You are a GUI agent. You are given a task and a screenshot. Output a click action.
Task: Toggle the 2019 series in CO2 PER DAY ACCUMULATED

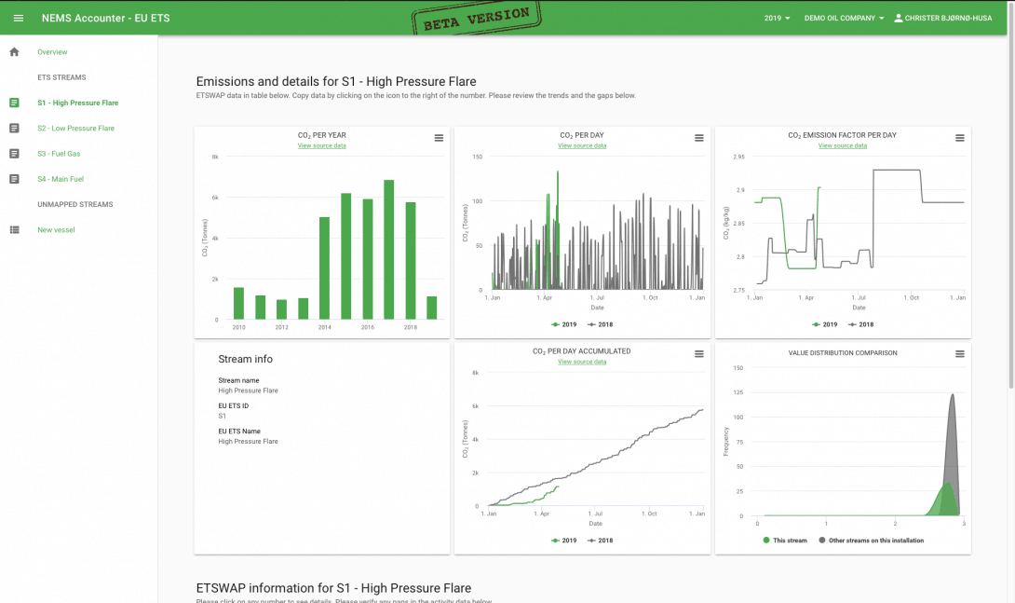pyautogui.click(x=565, y=540)
